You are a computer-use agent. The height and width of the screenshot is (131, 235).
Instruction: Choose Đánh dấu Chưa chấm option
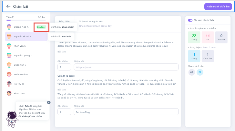[63, 27]
